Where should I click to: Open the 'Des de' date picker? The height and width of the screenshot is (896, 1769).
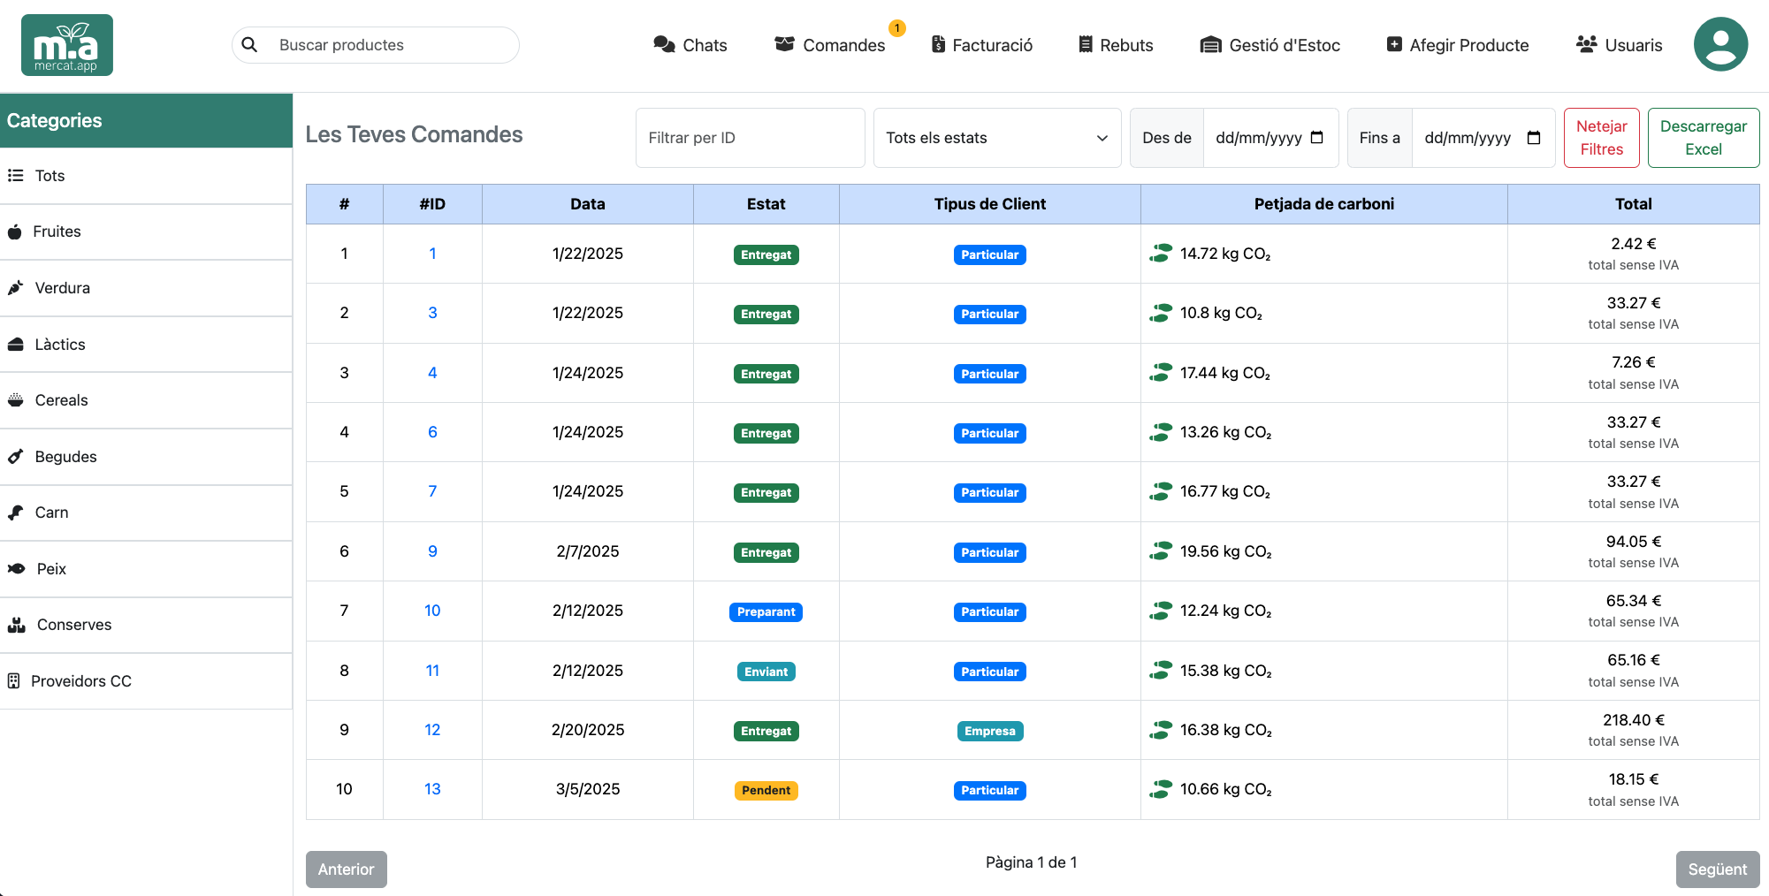pos(1270,137)
